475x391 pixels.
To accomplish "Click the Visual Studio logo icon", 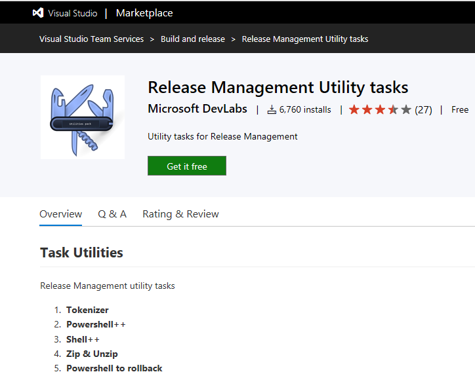I will [x=38, y=13].
